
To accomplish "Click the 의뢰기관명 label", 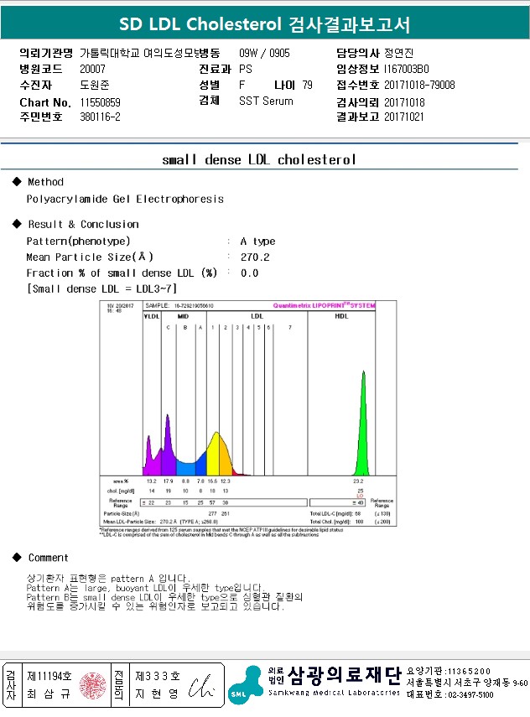I will pyautogui.click(x=46, y=53).
